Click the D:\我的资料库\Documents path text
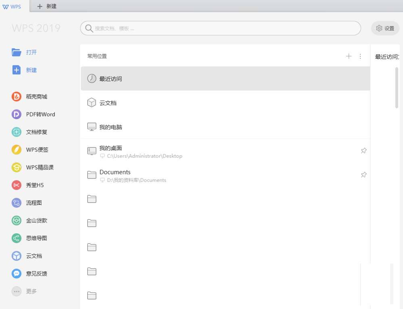This screenshot has width=403, height=309. pos(137,180)
